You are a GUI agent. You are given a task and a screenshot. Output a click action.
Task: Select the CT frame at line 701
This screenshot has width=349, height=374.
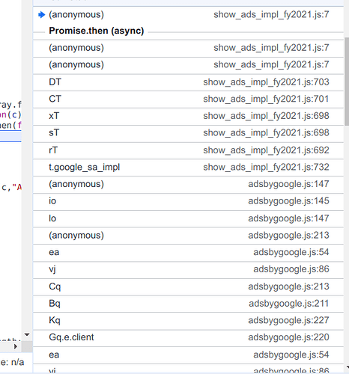188,99
